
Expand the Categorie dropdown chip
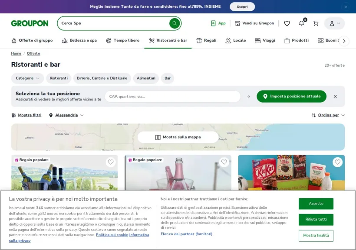tap(27, 78)
